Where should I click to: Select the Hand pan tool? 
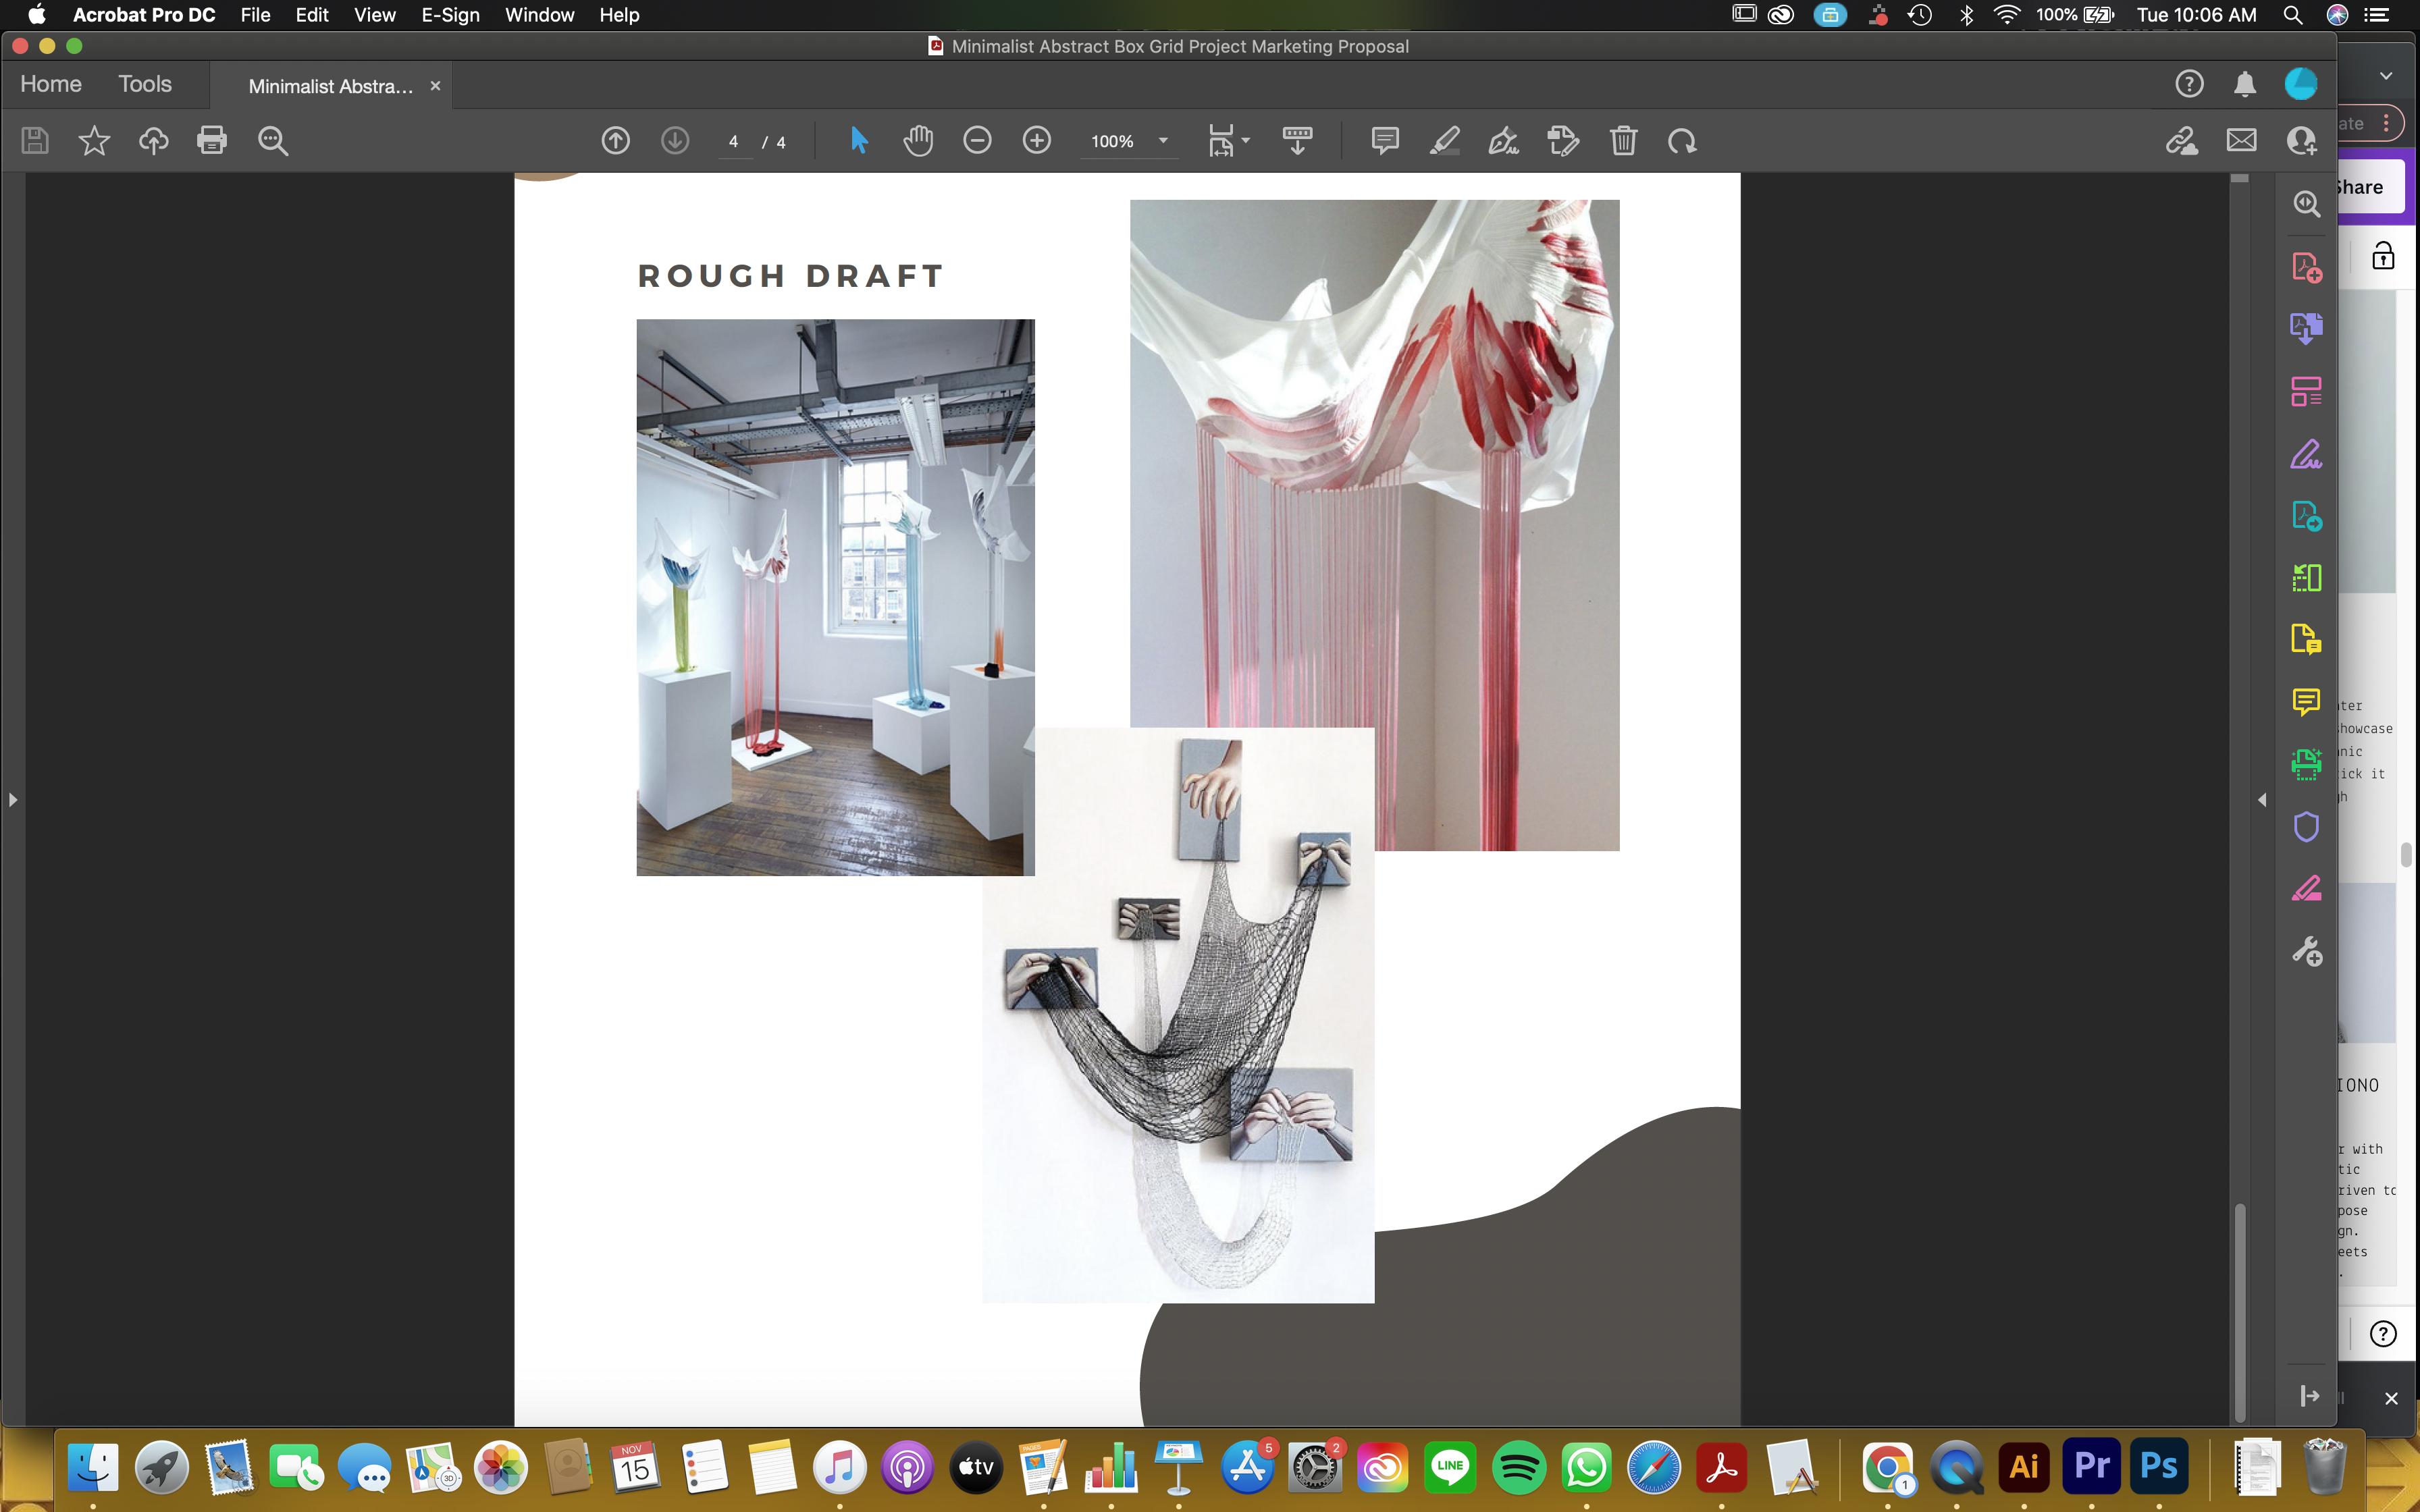(918, 141)
